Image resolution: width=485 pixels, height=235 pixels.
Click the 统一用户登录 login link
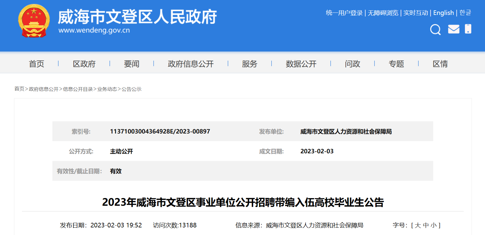(344, 13)
